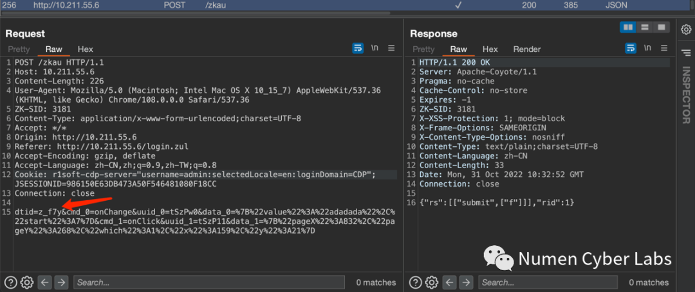Screen dimensions: 695x292
Task: Go to next Request search match
Action: (x=60, y=282)
